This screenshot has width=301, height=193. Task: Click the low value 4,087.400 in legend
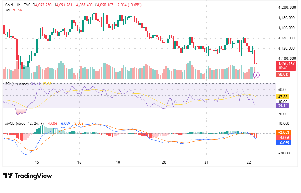coord(84,5)
